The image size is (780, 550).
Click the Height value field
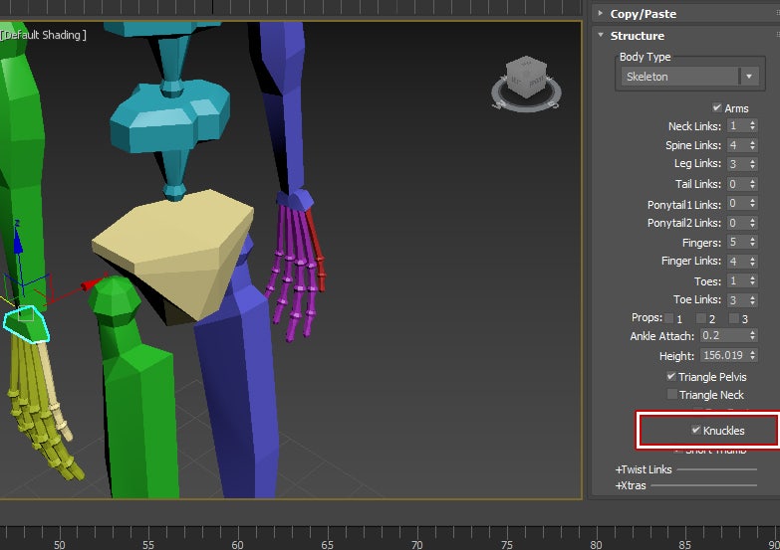click(x=724, y=356)
